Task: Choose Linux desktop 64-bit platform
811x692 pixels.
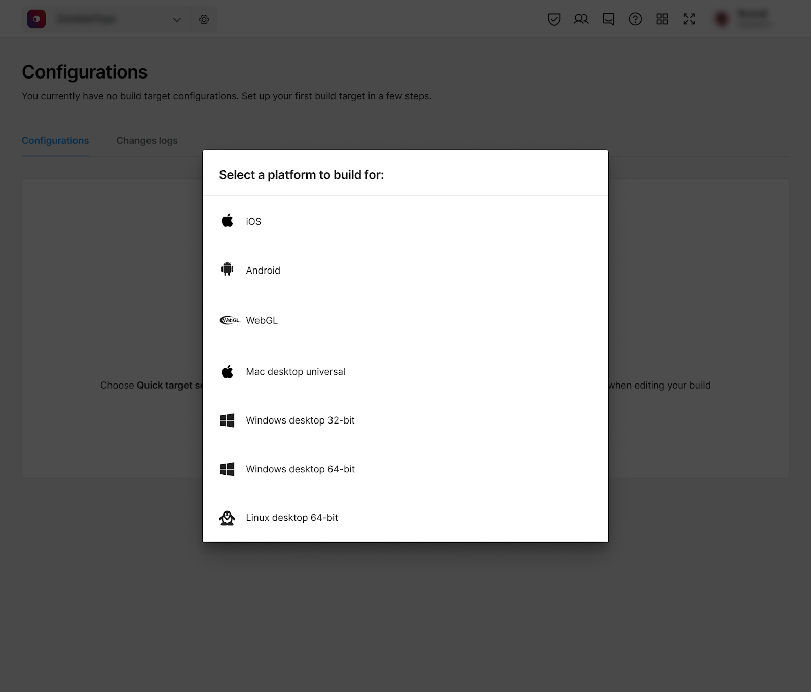Action: coord(405,518)
